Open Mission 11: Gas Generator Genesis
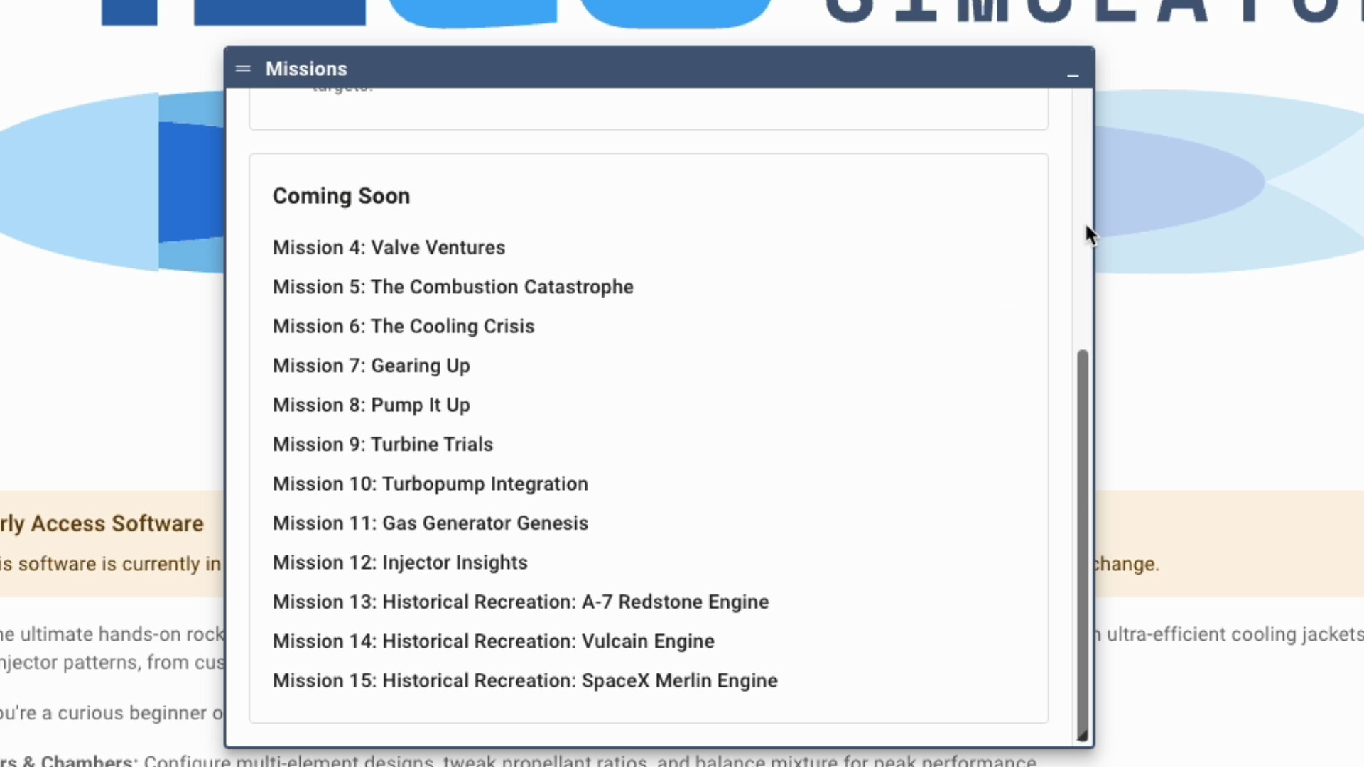 tap(430, 523)
